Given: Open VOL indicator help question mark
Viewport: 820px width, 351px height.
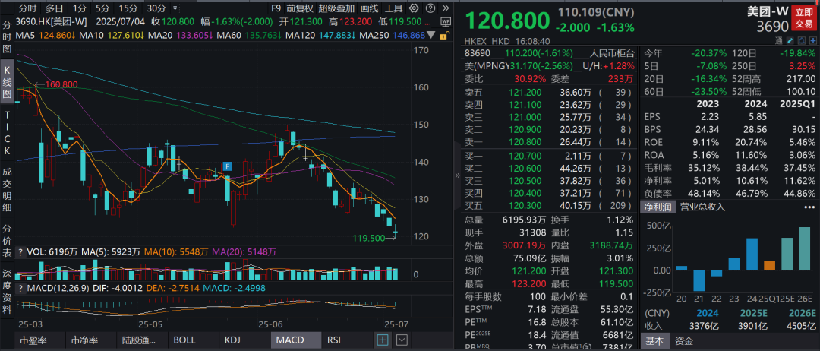Looking at the screenshot, I should [21, 250].
